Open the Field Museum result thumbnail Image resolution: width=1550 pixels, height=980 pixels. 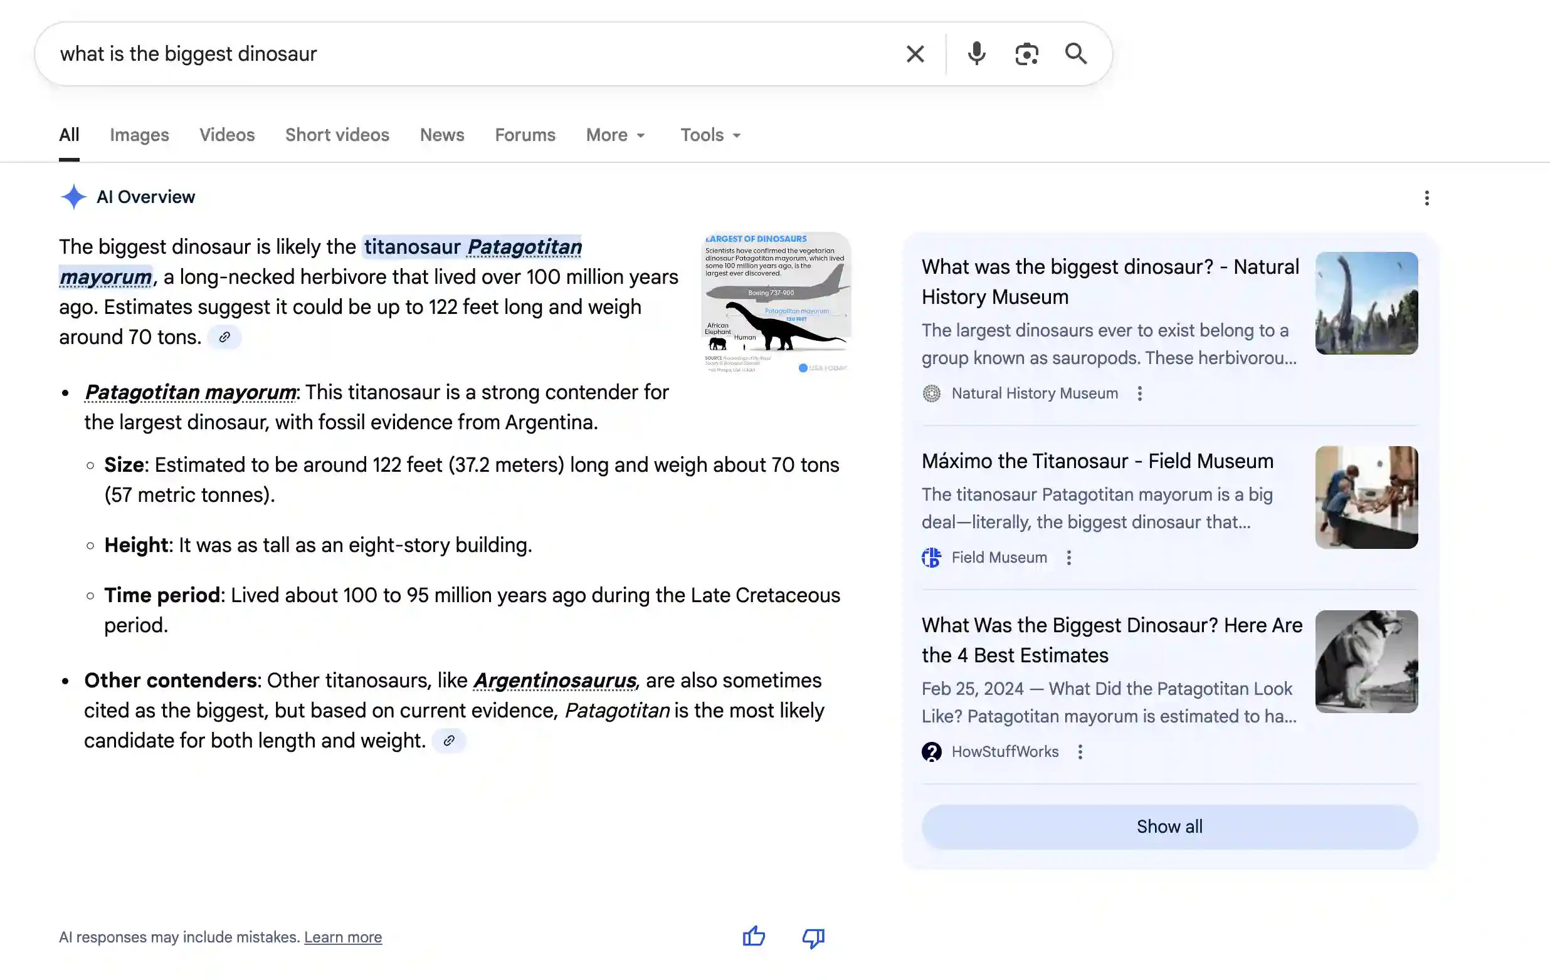(x=1366, y=498)
